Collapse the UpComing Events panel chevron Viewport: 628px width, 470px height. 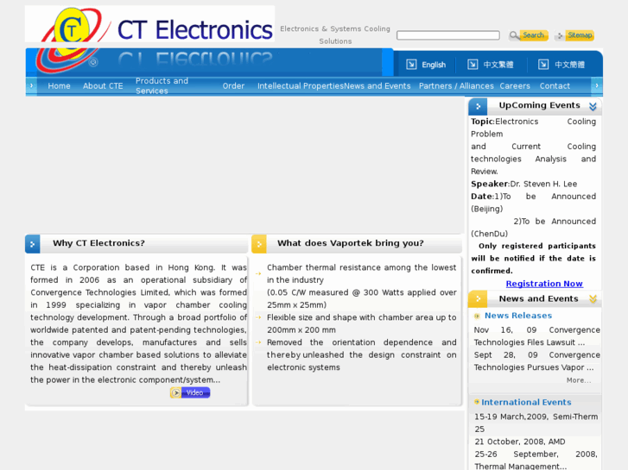pyautogui.click(x=593, y=106)
